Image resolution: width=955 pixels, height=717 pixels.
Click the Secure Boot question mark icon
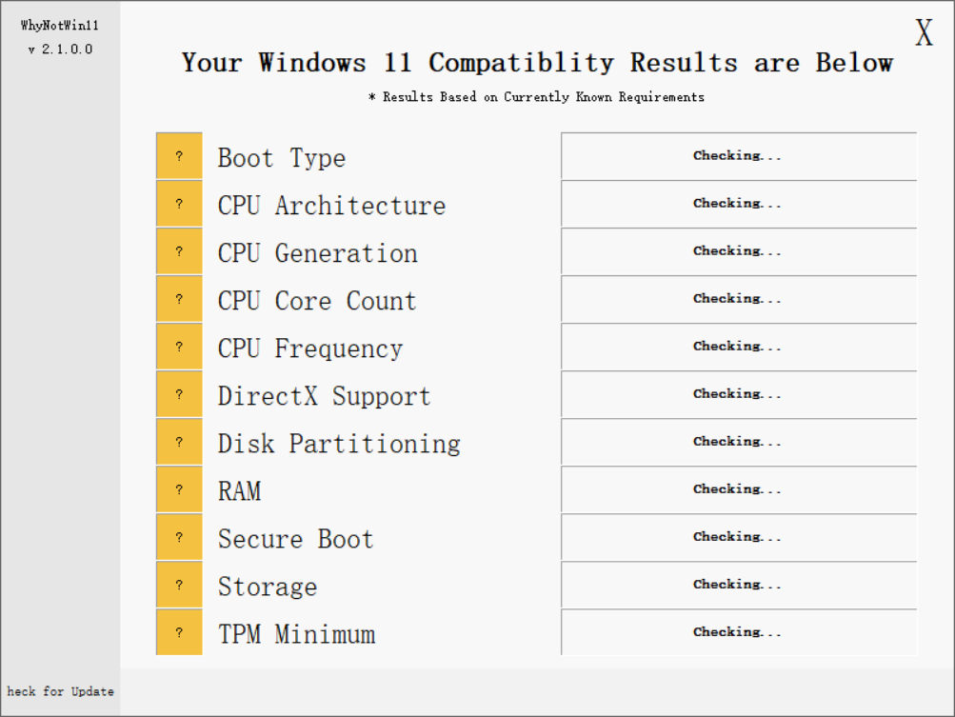(x=179, y=536)
